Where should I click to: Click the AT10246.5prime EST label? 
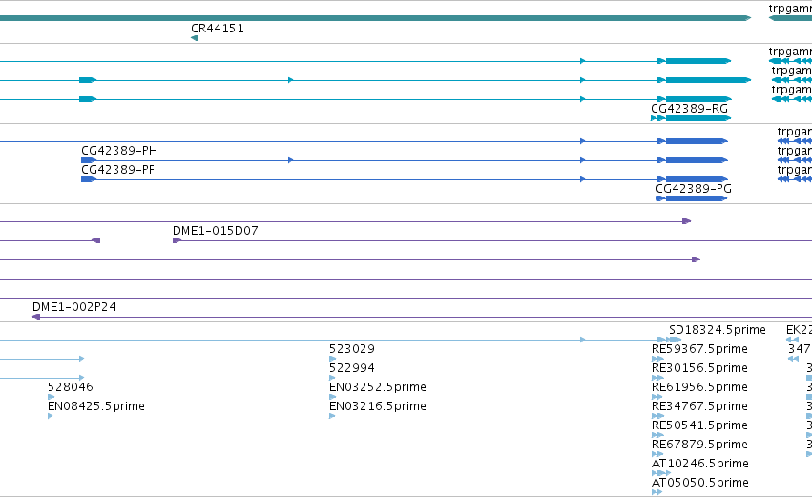pos(700,464)
